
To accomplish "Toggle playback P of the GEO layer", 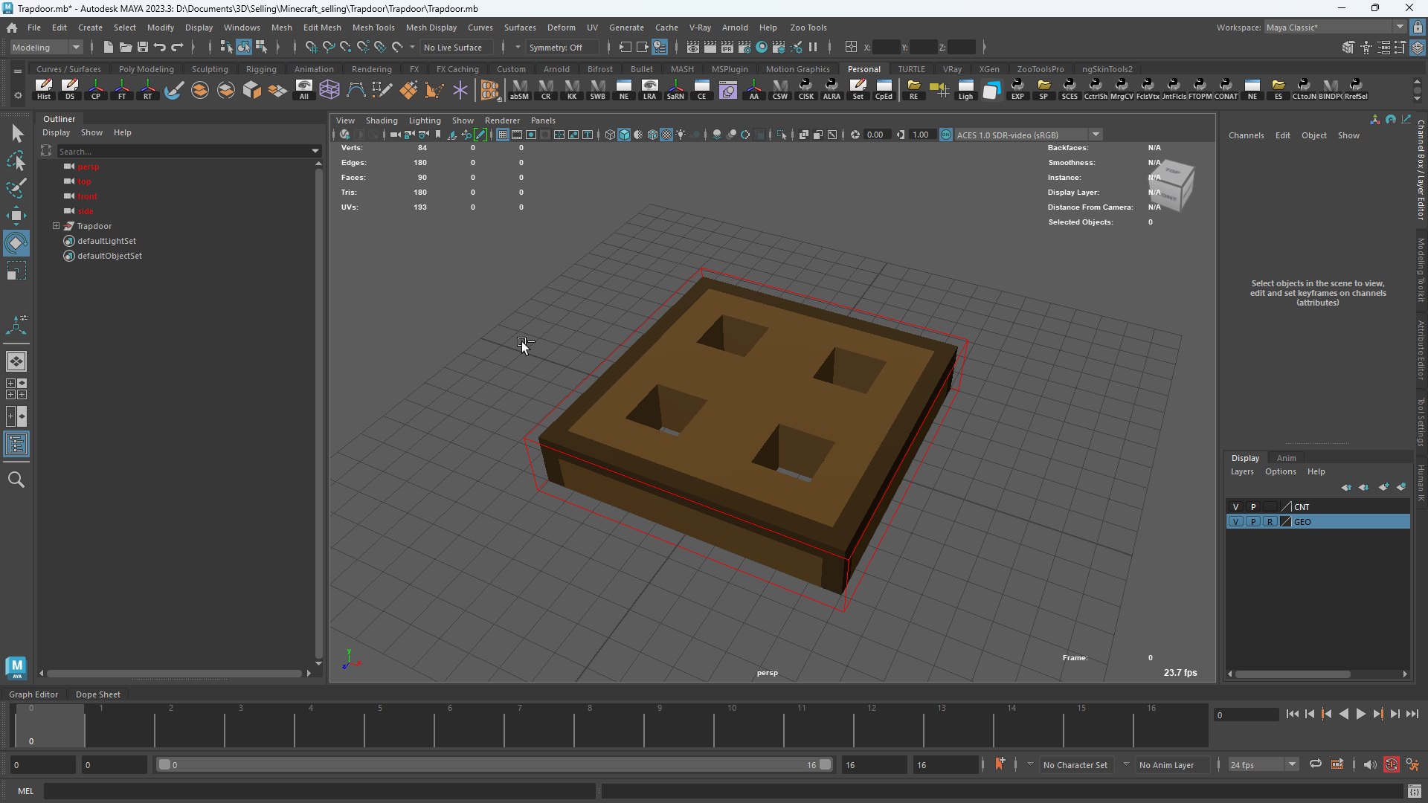I will pos(1253,522).
